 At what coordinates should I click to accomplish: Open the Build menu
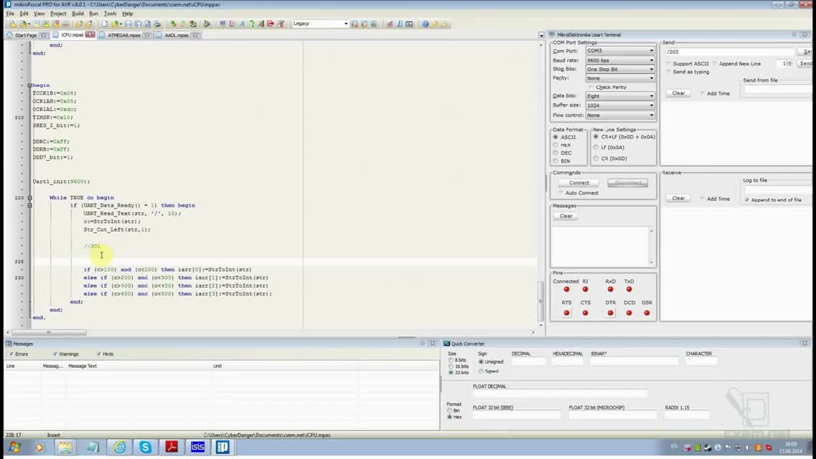77,14
